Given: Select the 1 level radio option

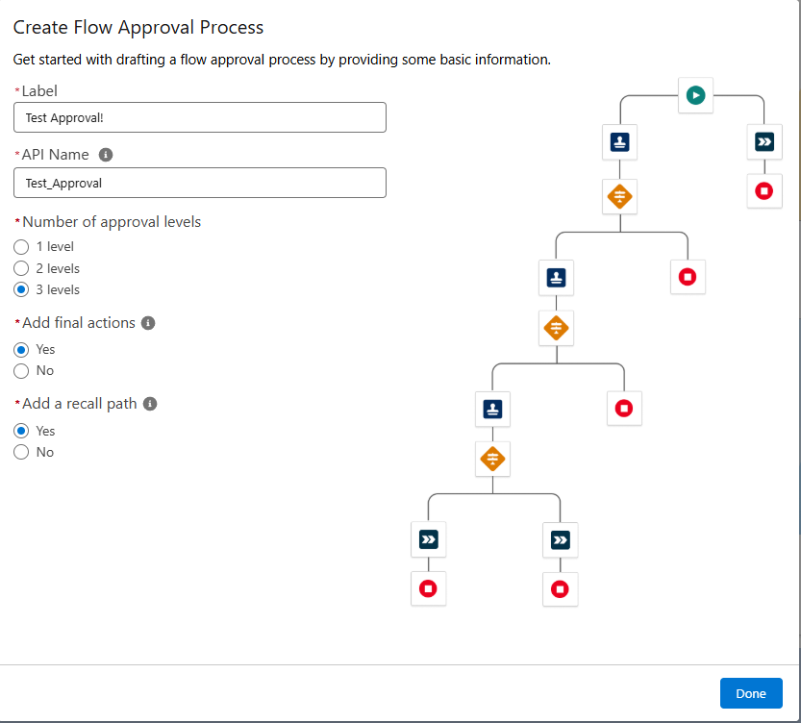Looking at the screenshot, I should 21,247.
